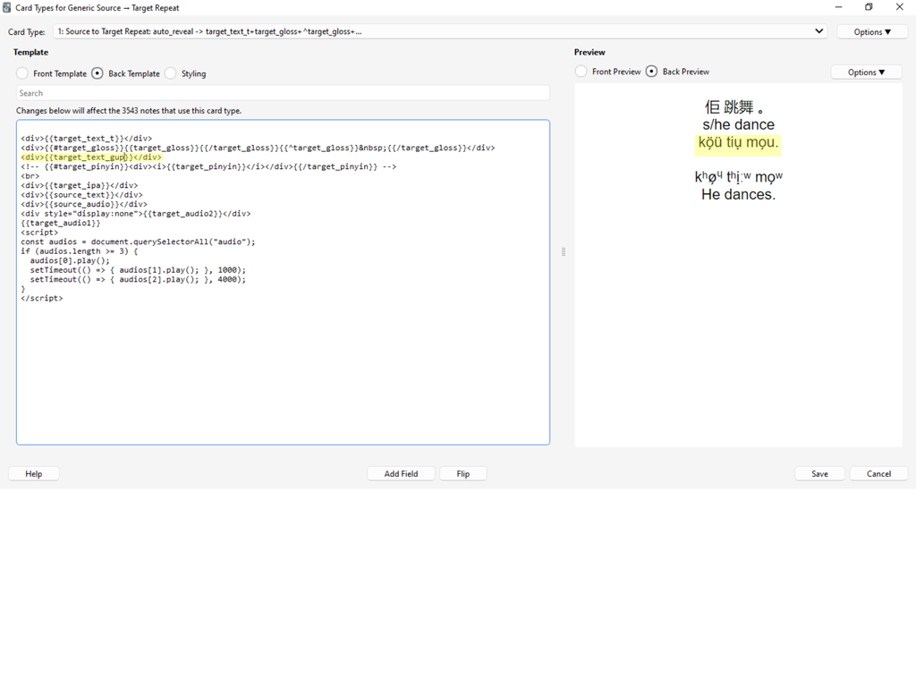
Task: Click the Flip button
Action: [x=463, y=474]
